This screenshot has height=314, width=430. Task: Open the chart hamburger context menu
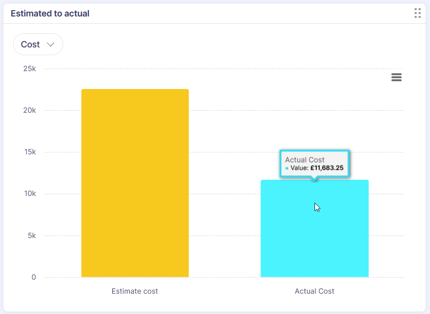click(397, 77)
